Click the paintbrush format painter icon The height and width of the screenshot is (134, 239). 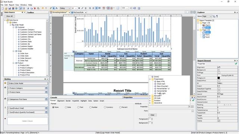click(x=51, y=8)
